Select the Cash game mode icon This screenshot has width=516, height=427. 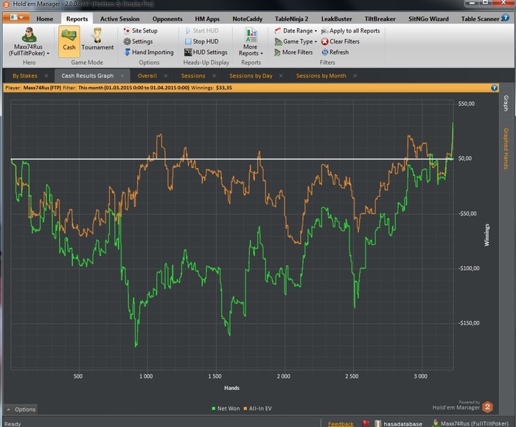click(x=69, y=40)
